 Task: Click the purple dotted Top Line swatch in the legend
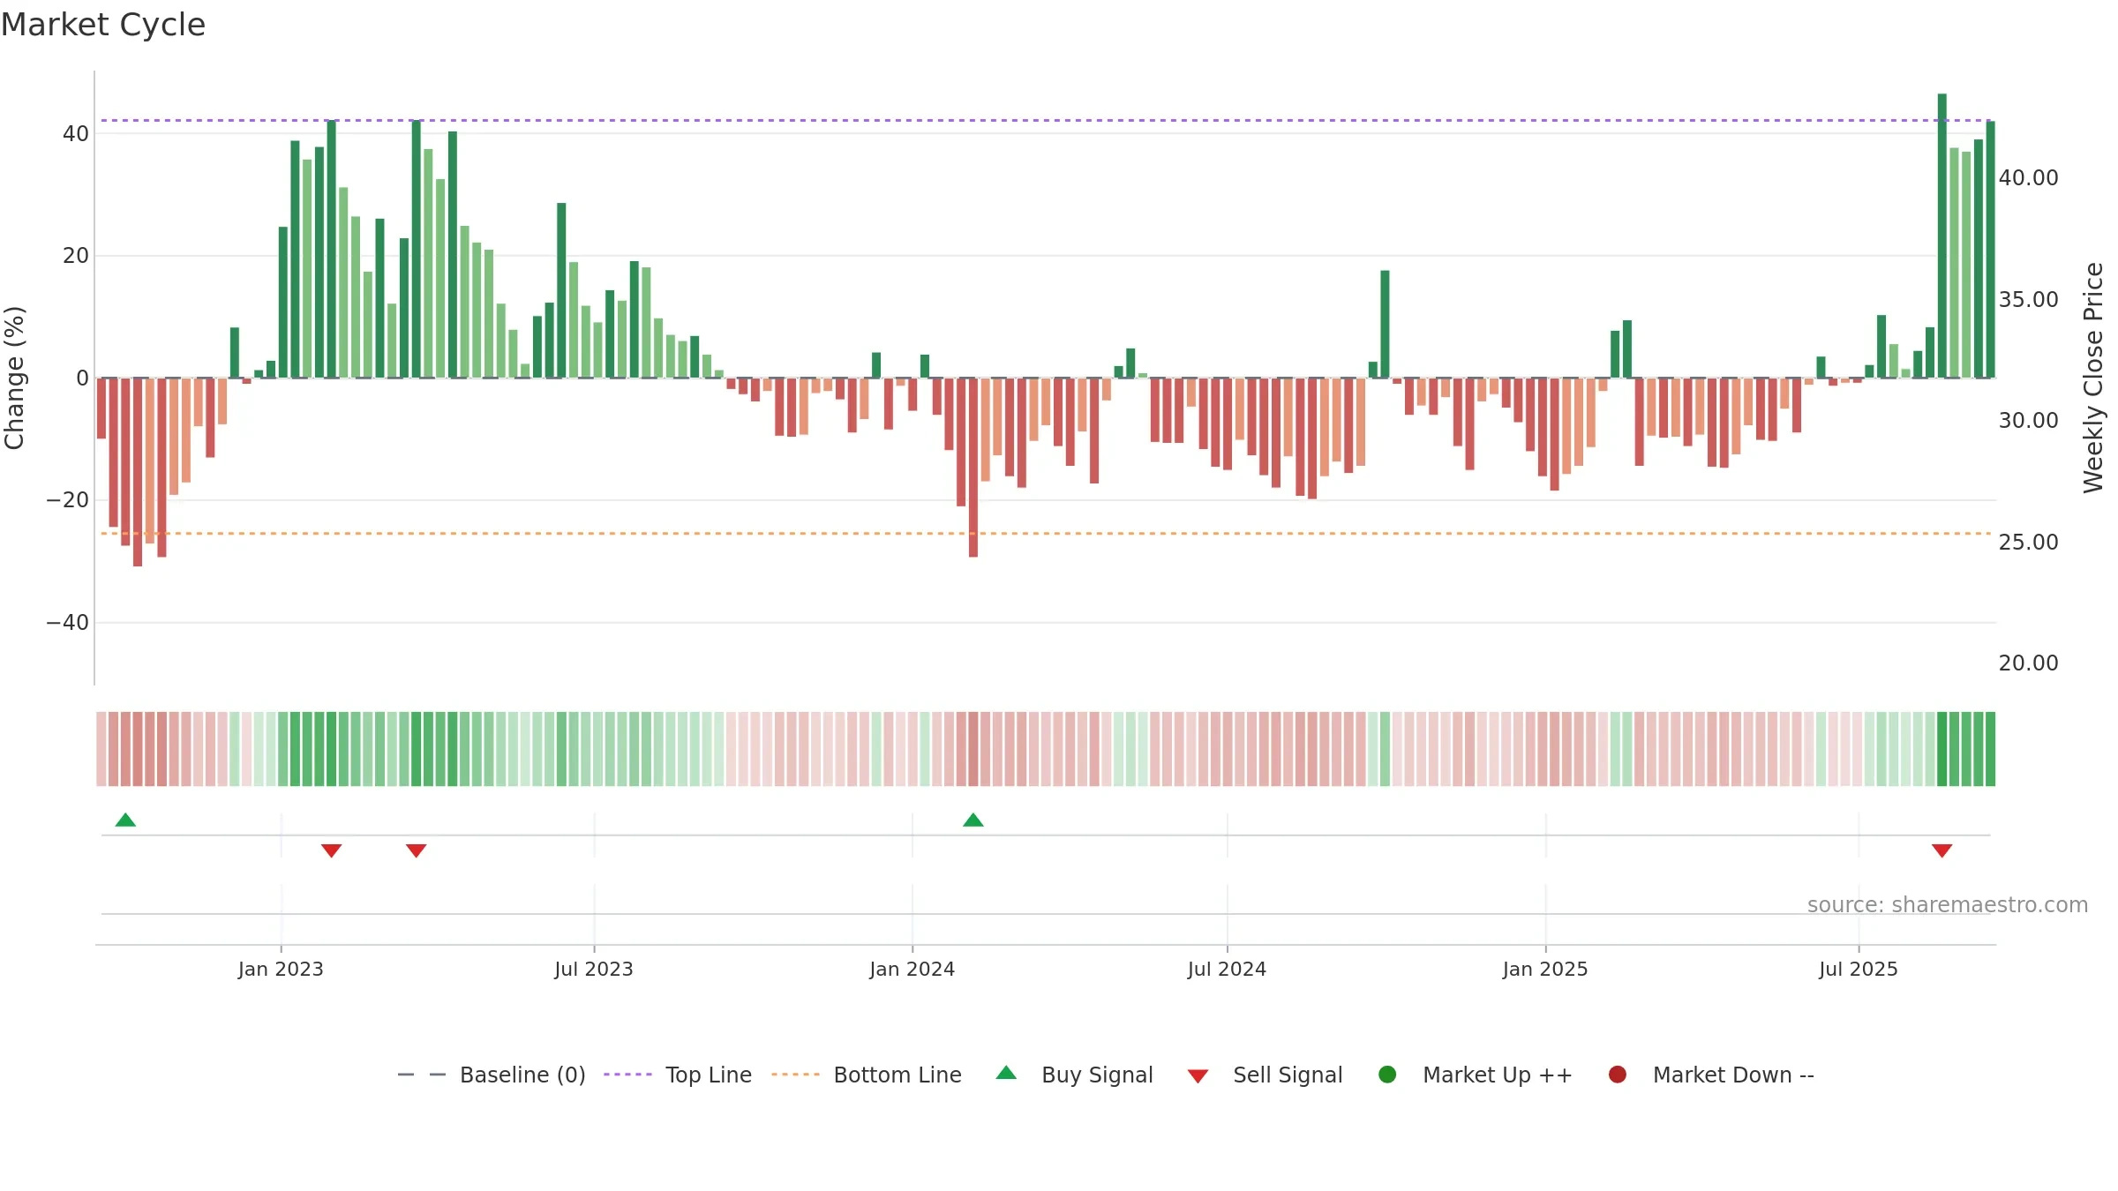pos(627,1075)
